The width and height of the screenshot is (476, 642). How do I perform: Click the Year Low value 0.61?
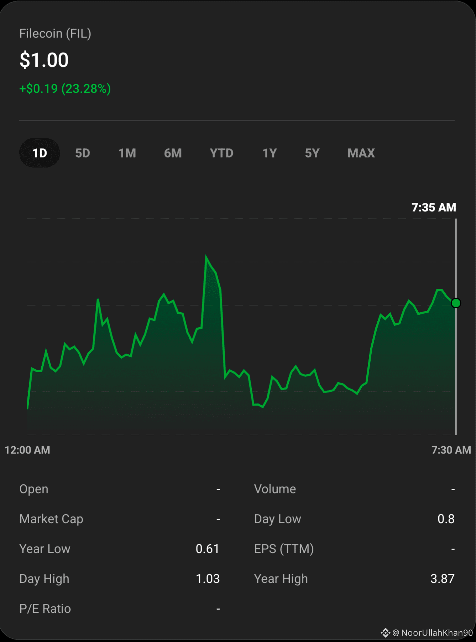[208, 549]
